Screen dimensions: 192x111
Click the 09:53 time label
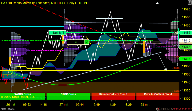[27, 105]
